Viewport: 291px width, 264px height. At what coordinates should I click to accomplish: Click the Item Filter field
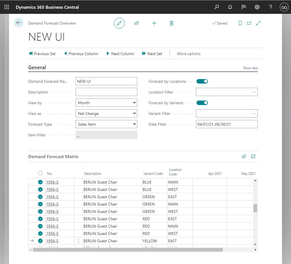point(106,135)
